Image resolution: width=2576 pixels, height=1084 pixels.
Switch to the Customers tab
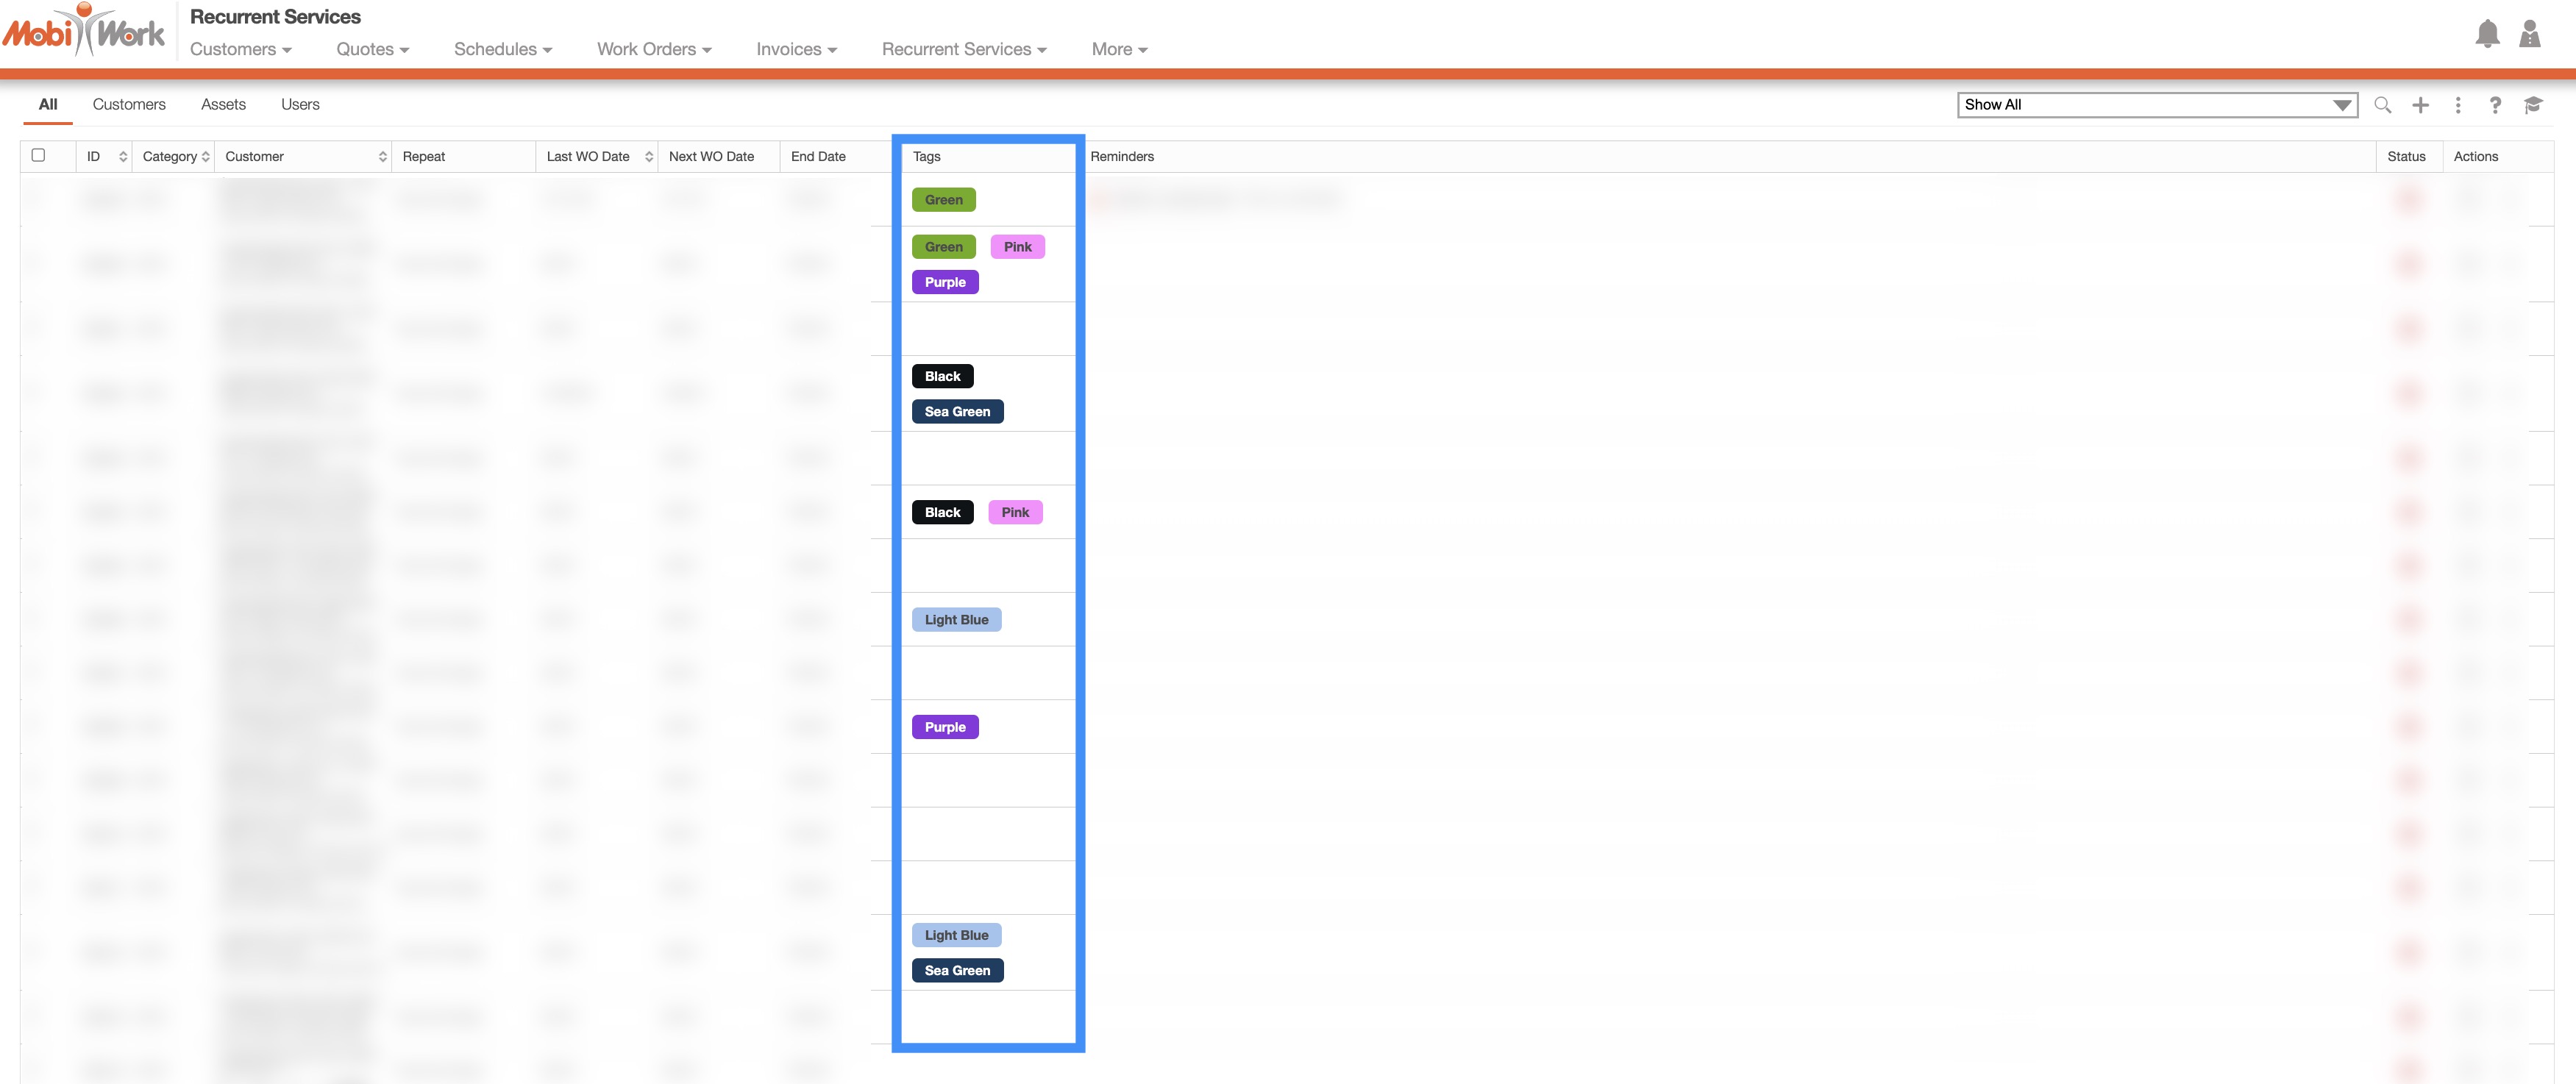point(129,104)
